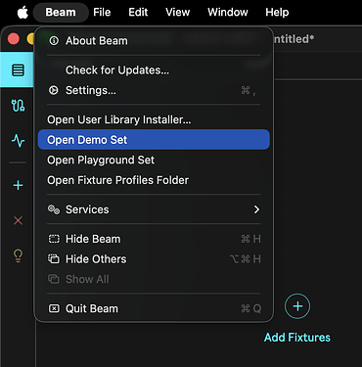This screenshot has width=362, height=367.
Task: Click the lightbulb hint icon
Action: (18, 255)
